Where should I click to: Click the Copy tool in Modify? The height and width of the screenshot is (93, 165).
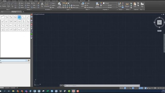click(21, 5)
